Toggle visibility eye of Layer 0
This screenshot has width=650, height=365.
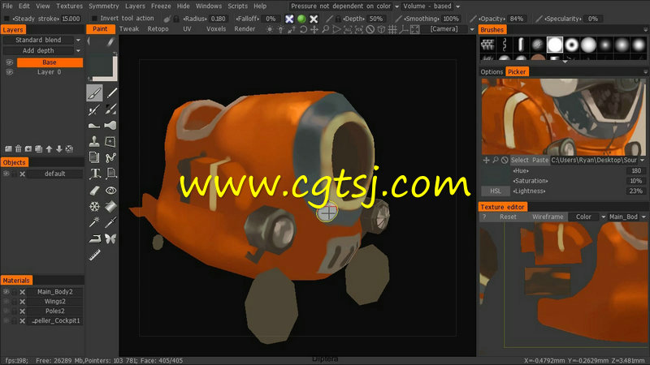pos(9,72)
